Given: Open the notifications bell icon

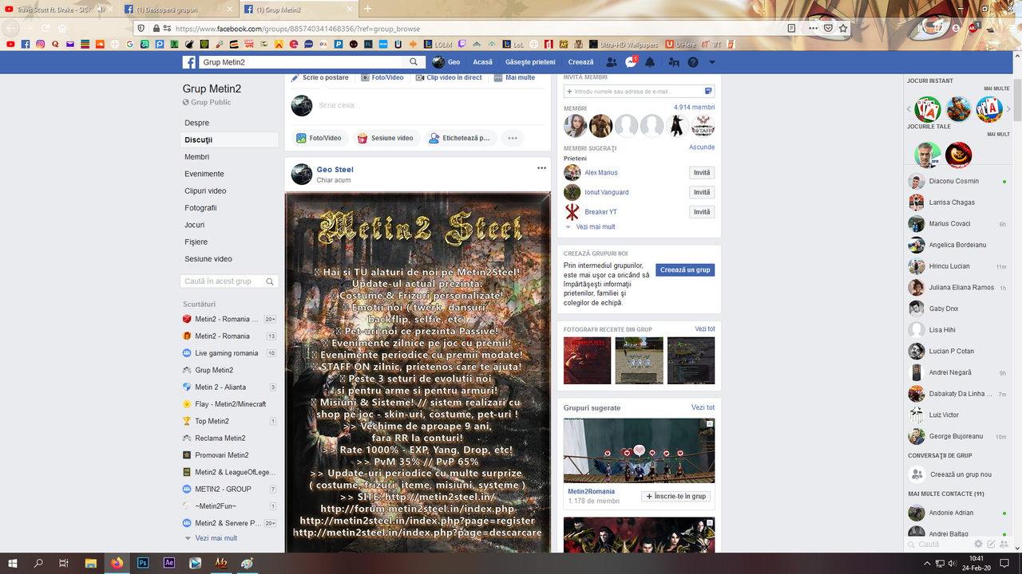Looking at the screenshot, I should (x=650, y=62).
